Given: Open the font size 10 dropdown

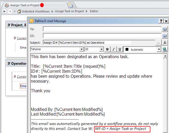Looking at the screenshot, I should [x=102, y=49].
